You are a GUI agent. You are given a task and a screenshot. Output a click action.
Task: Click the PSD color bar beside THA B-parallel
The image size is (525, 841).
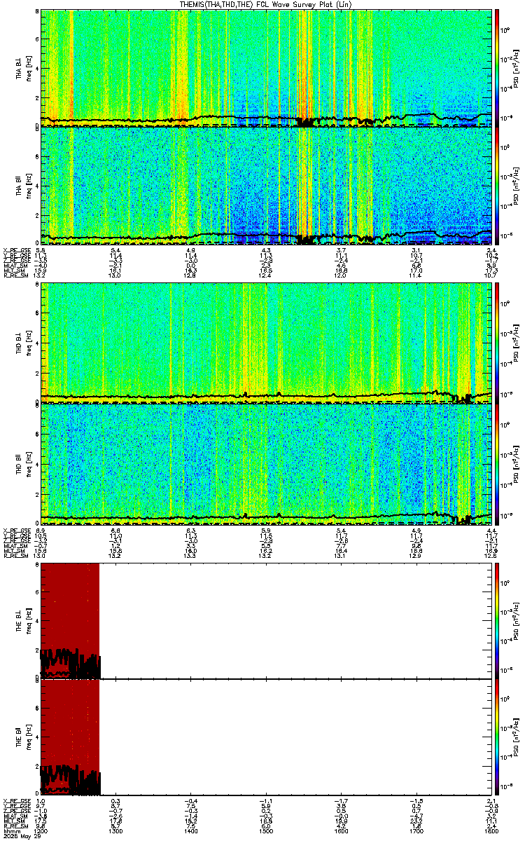click(x=498, y=185)
